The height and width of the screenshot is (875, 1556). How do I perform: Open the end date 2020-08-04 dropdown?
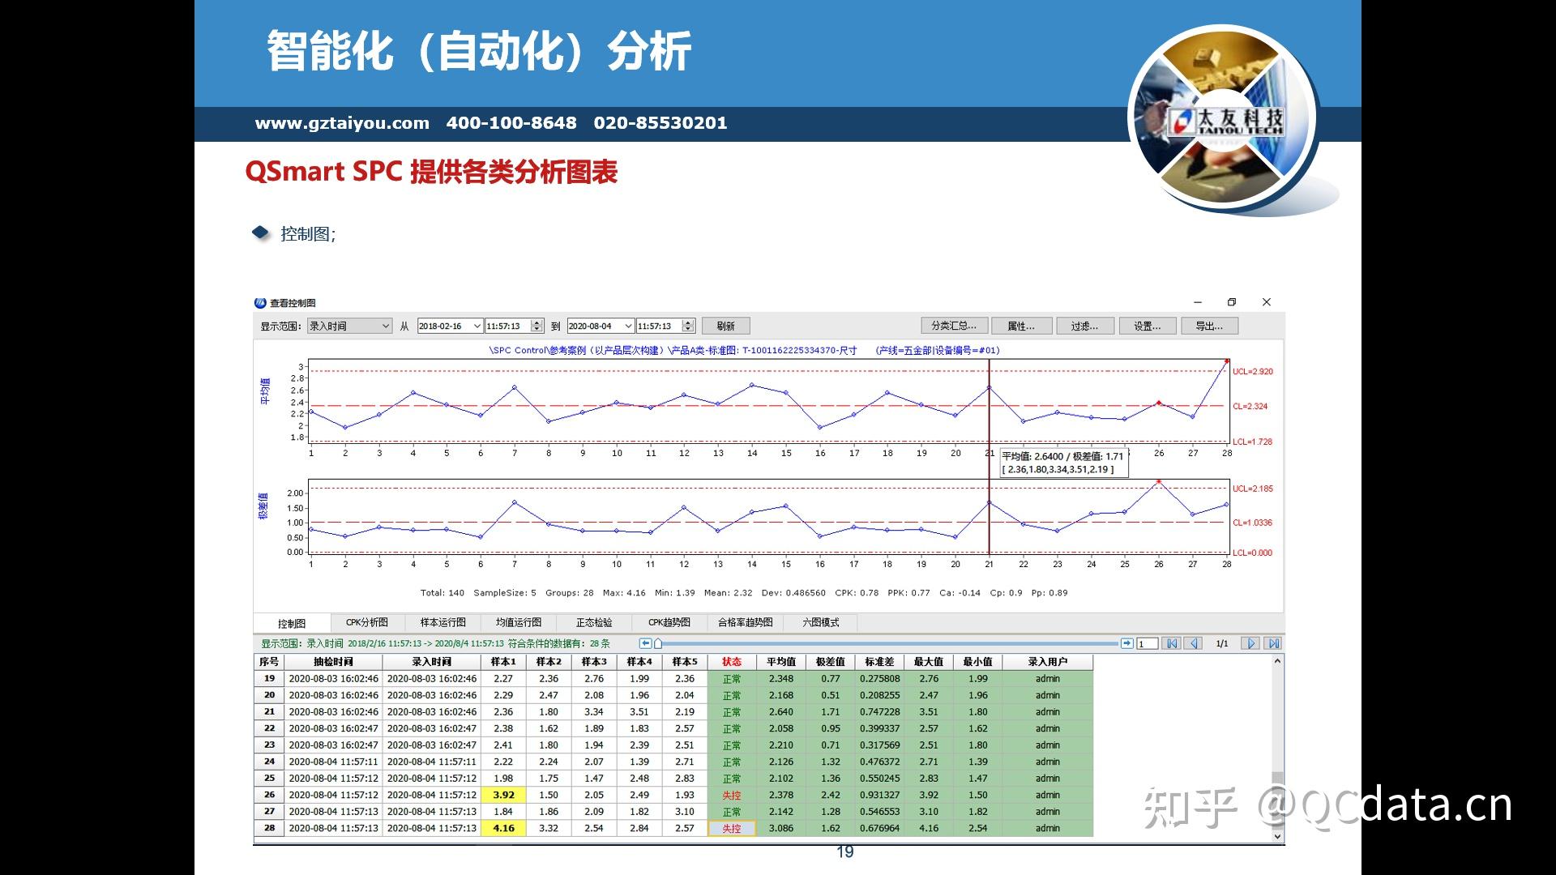(628, 326)
